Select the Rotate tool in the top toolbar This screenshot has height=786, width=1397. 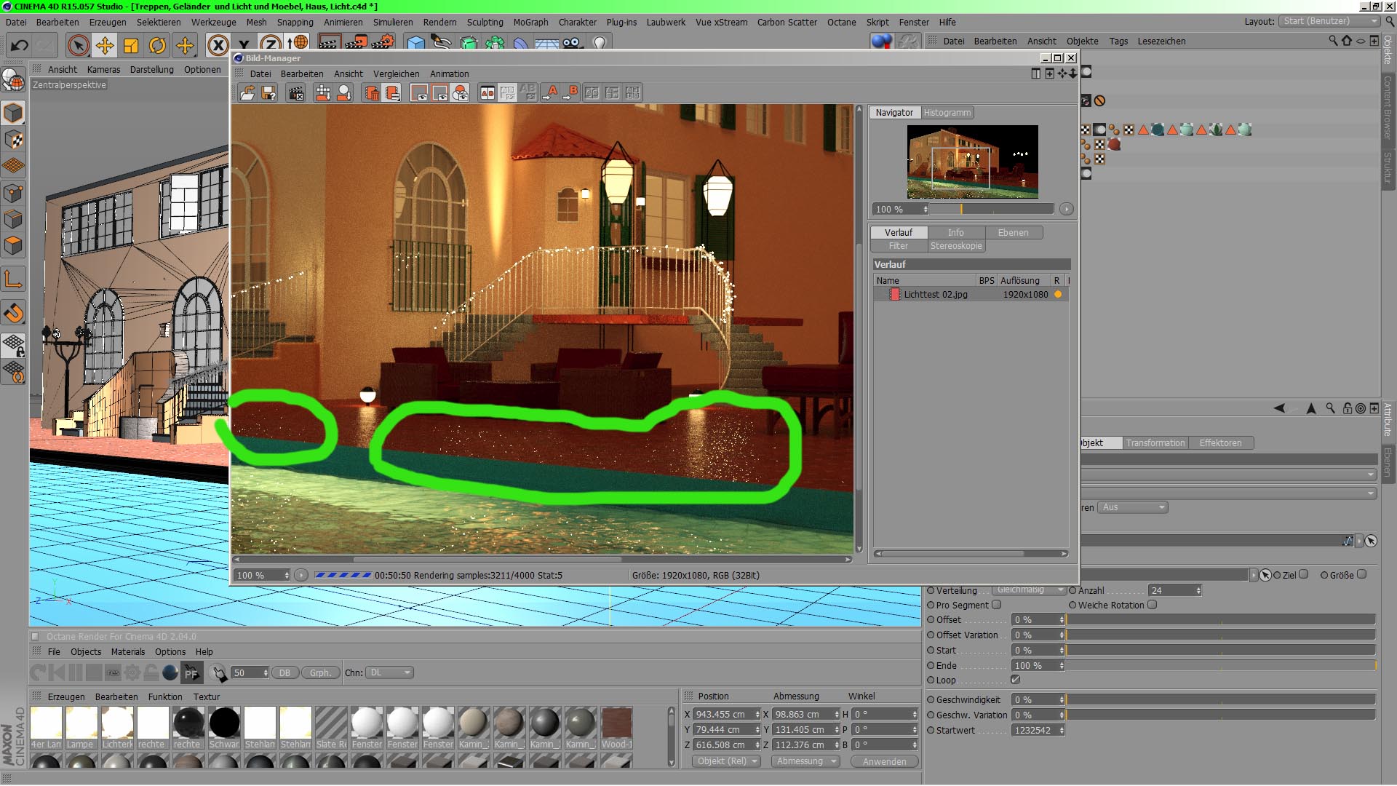157,46
